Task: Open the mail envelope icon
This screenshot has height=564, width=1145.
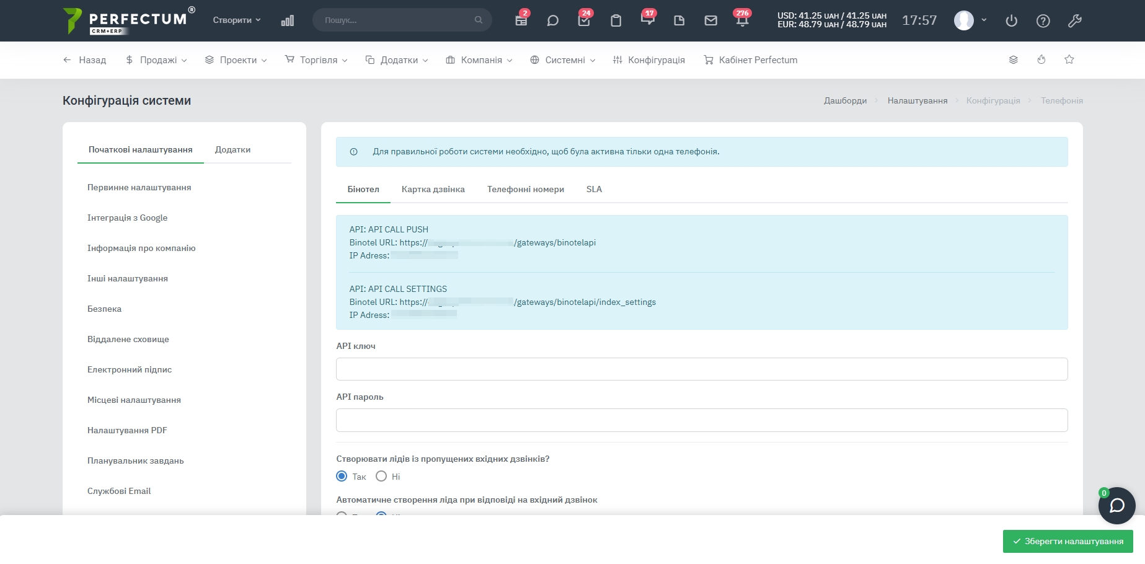Action: pyautogui.click(x=710, y=20)
